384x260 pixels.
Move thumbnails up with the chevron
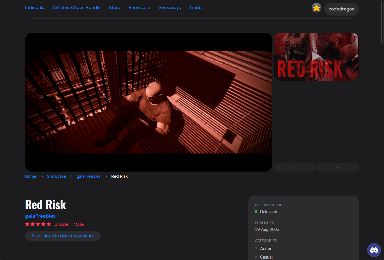295,167
